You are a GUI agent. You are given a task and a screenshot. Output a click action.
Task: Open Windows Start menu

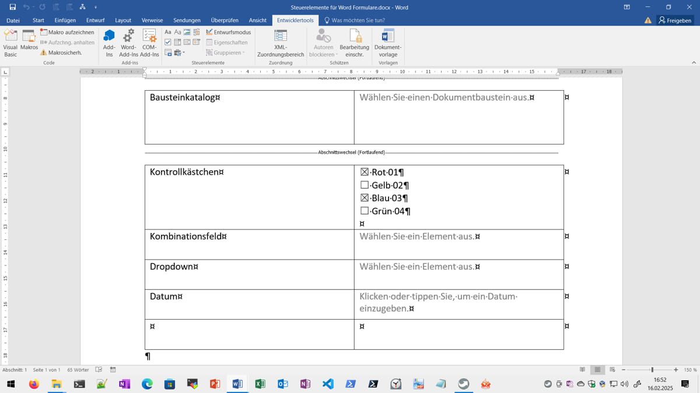[x=10, y=384]
